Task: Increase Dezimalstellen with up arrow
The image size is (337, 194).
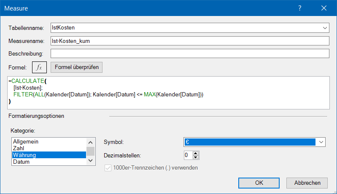Action: coord(195,153)
